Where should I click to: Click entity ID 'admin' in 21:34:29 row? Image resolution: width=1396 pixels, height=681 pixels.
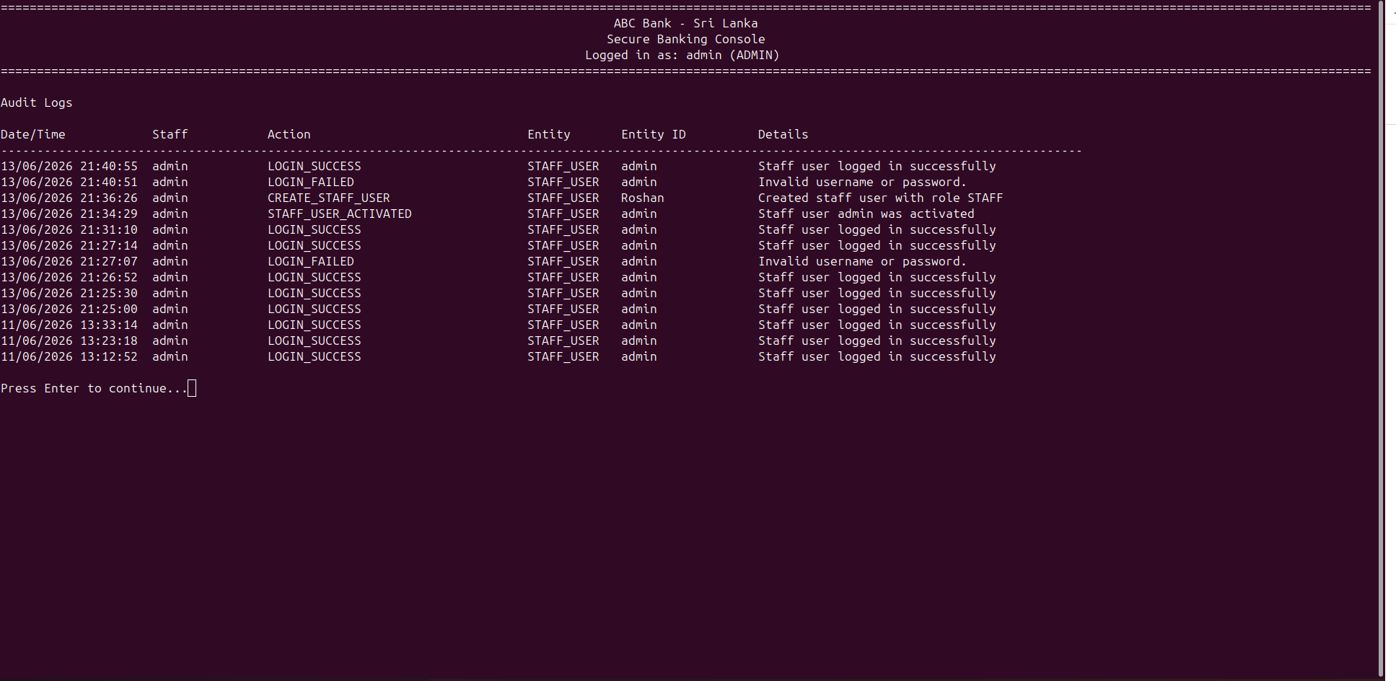coord(639,214)
